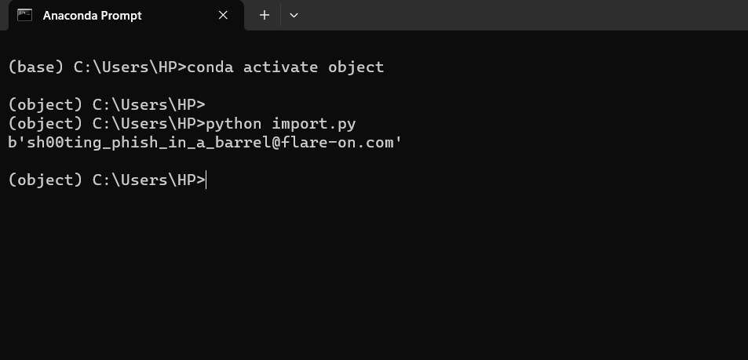Close the Anaconda Prompt tab
748x360 pixels.
tap(223, 15)
